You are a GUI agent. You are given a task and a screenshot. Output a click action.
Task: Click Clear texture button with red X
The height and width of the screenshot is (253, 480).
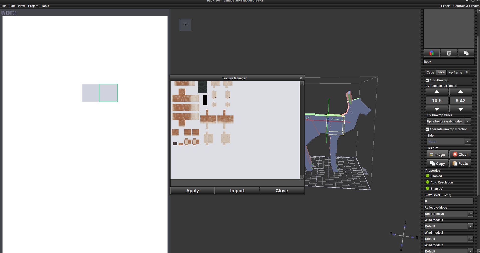(460, 155)
